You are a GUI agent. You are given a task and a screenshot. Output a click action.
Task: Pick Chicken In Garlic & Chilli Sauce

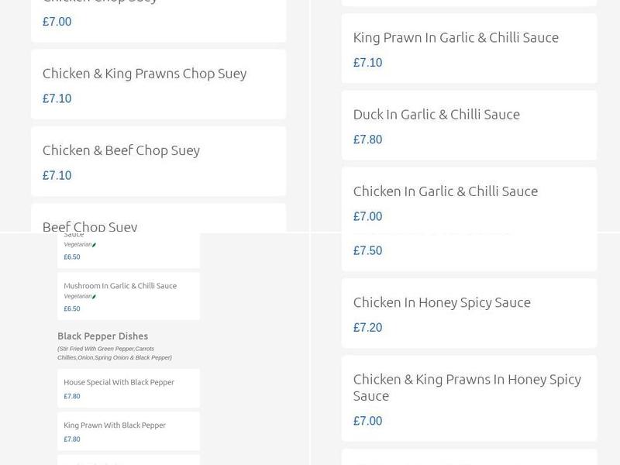[x=445, y=191]
